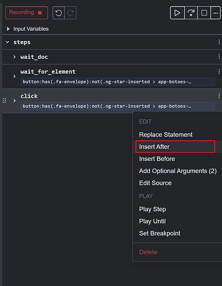
Task: Open the steps row kebab menu
Action: (219, 42)
